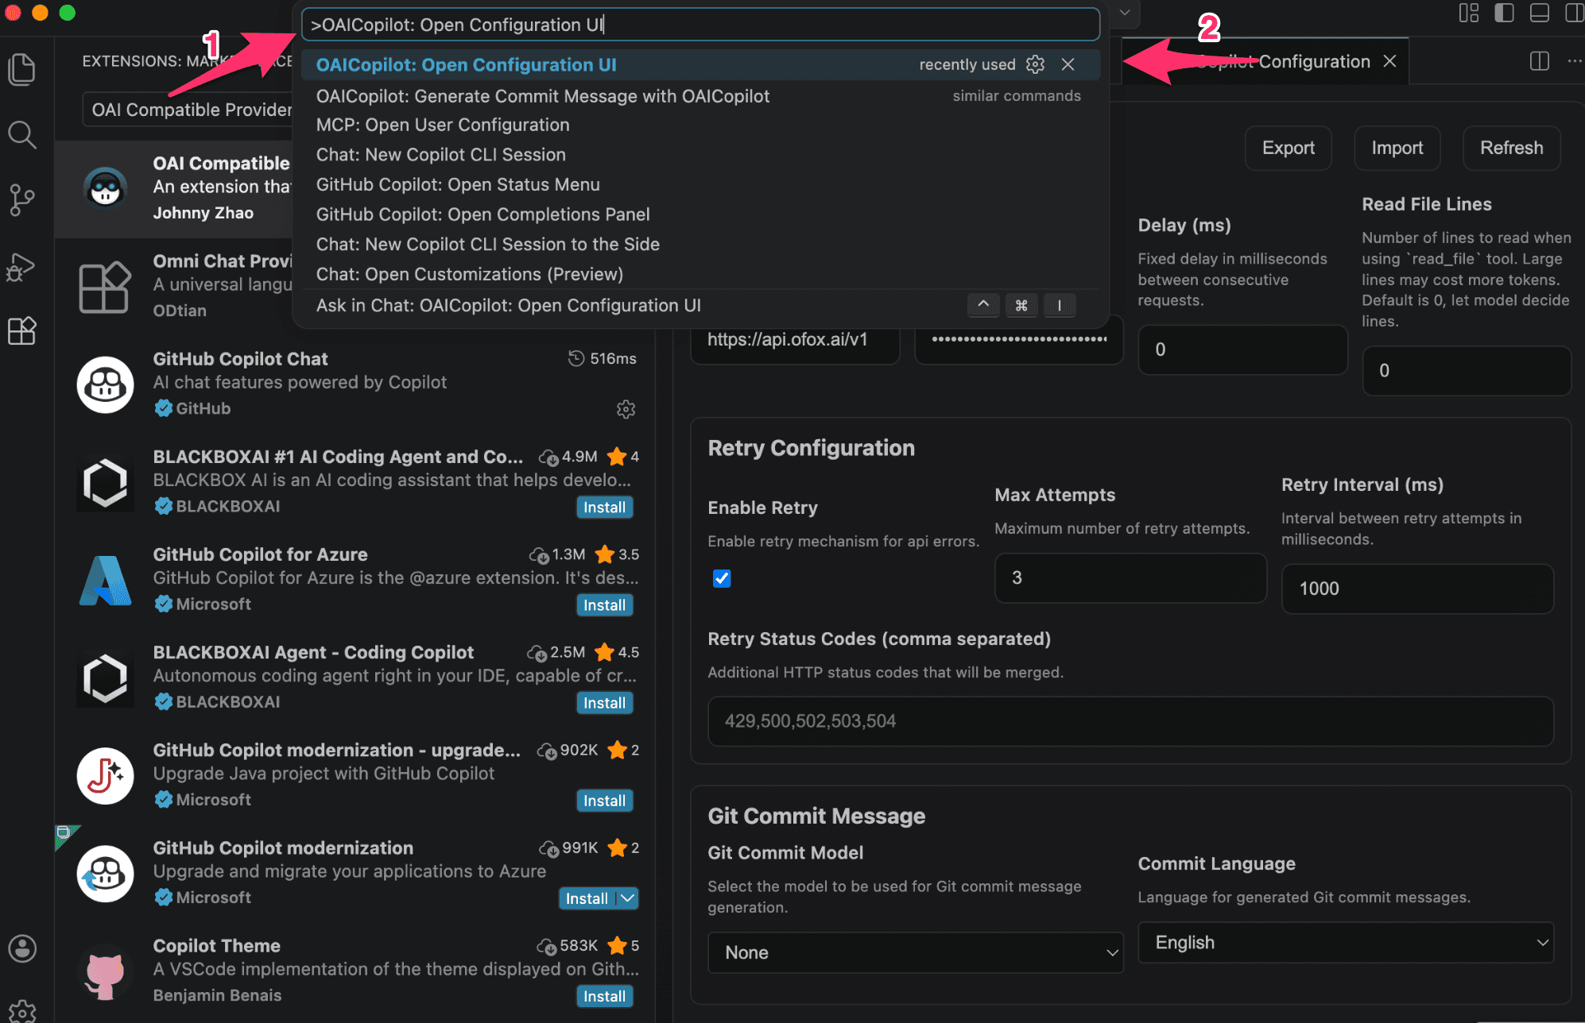Image resolution: width=1585 pixels, height=1023 pixels.
Task: Open Search in activity bar
Action: (21, 134)
